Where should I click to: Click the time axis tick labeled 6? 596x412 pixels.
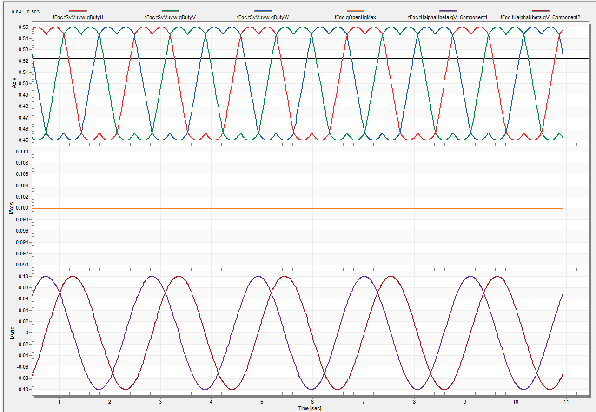pos(312,402)
